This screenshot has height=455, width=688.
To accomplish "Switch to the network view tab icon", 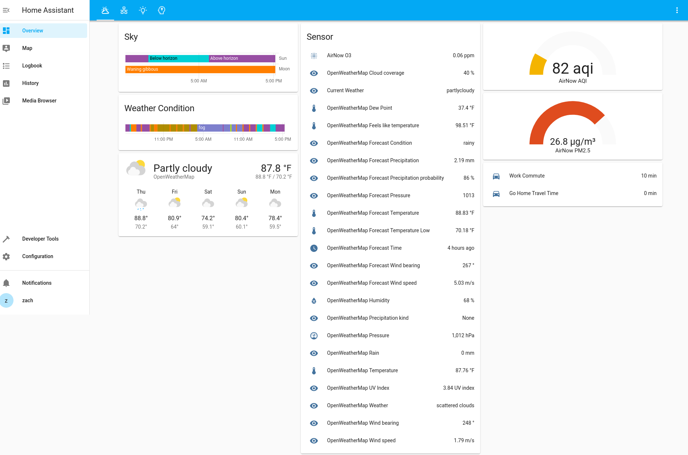I will 124,10.
